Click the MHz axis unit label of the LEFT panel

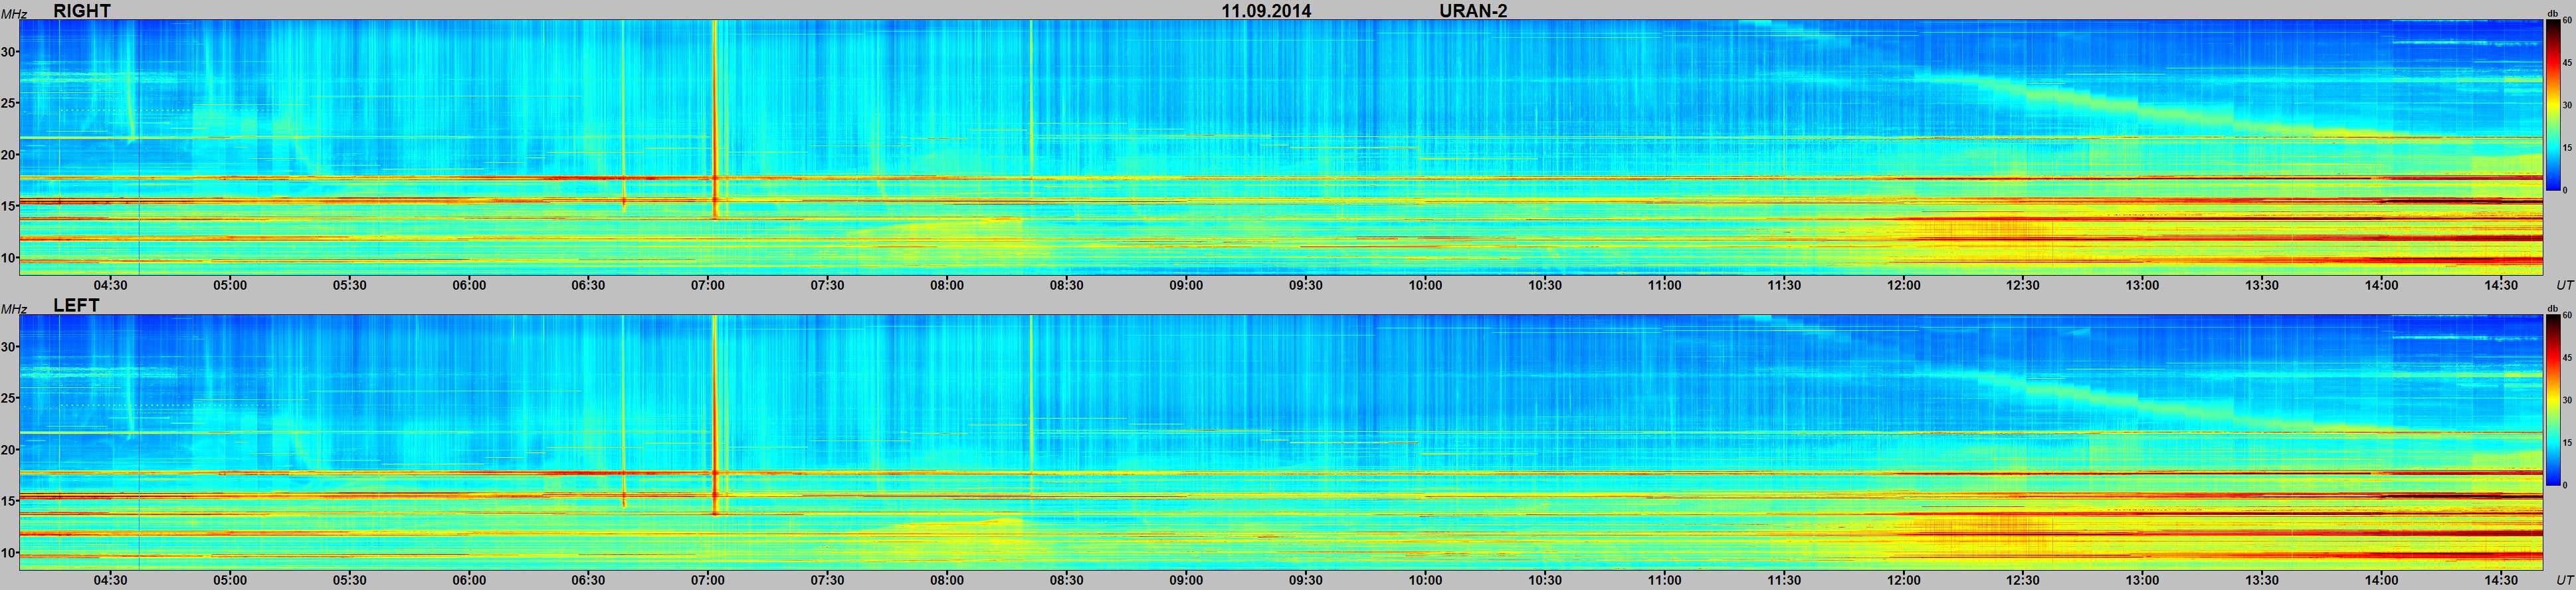coord(13,309)
